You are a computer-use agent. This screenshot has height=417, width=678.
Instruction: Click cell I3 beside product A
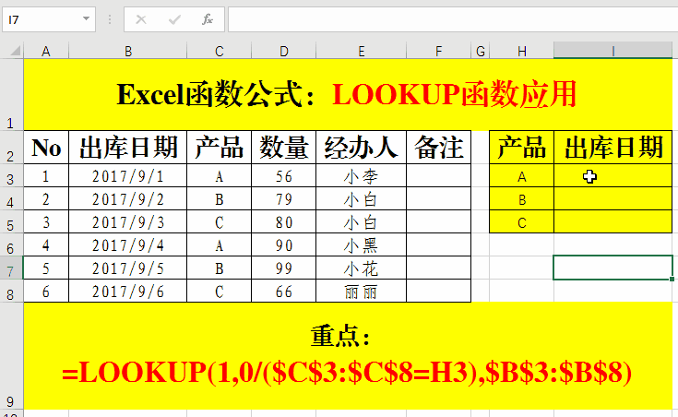tap(613, 175)
